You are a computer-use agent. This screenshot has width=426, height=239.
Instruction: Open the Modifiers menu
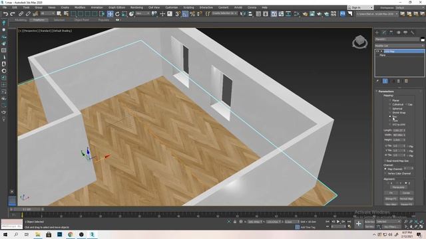pyautogui.click(x=80, y=7)
